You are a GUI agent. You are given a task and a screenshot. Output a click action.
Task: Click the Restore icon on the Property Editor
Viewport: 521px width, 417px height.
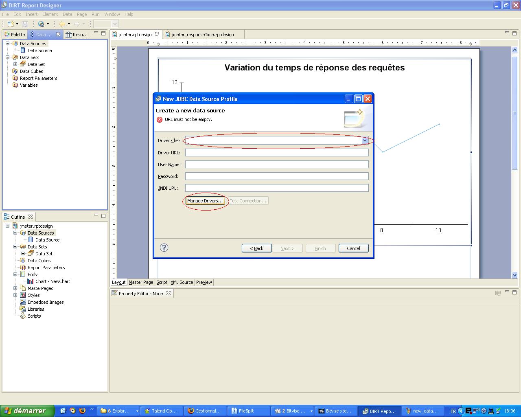pos(514,292)
